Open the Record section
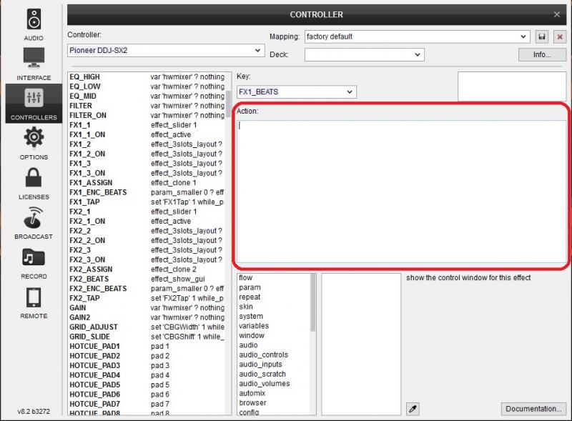This screenshot has width=572, height=421. coord(34,263)
